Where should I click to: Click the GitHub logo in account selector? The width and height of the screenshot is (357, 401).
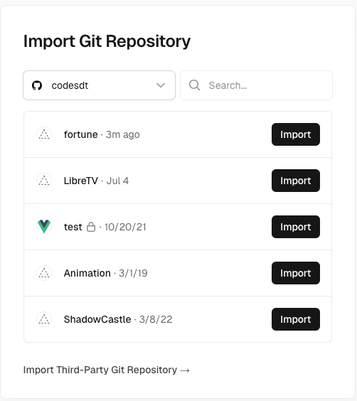coord(37,85)
